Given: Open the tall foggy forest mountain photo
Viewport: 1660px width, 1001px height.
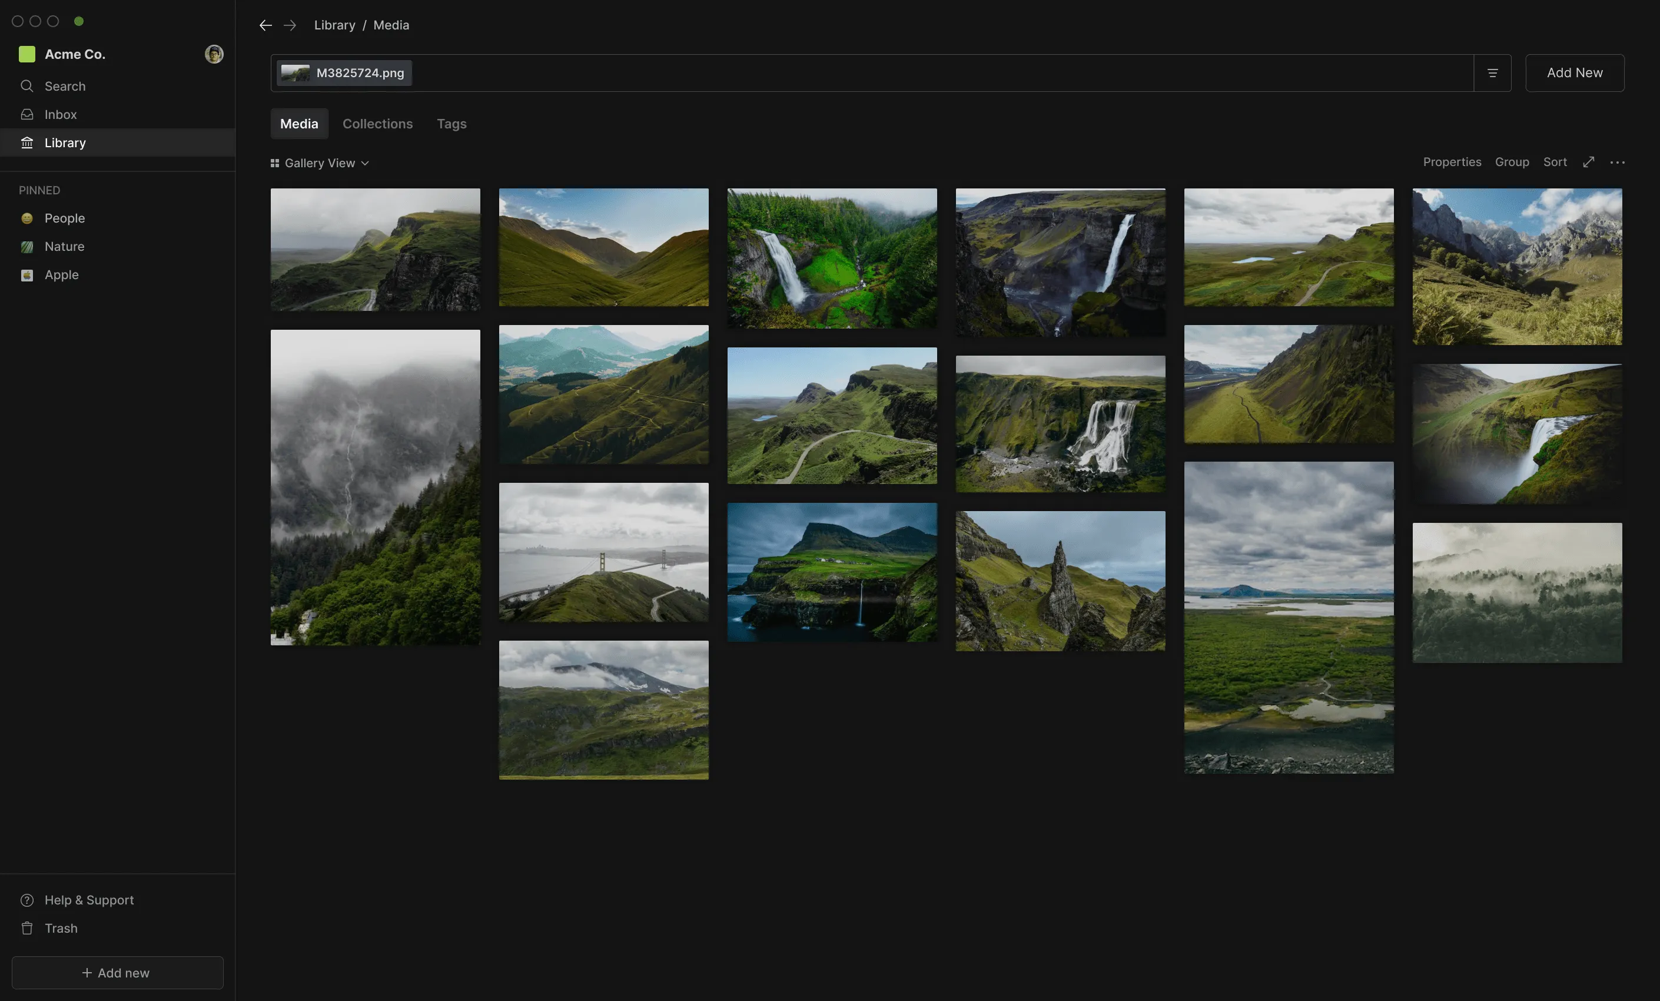Looking at the screenshot, I should pos(375,488).
